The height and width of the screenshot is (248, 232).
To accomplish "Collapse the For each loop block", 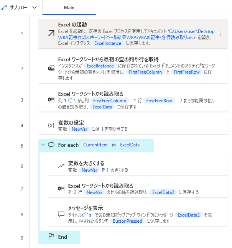I will 43,145.
